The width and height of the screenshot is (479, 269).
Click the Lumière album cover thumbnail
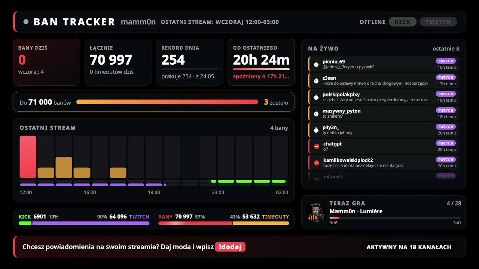315,212
